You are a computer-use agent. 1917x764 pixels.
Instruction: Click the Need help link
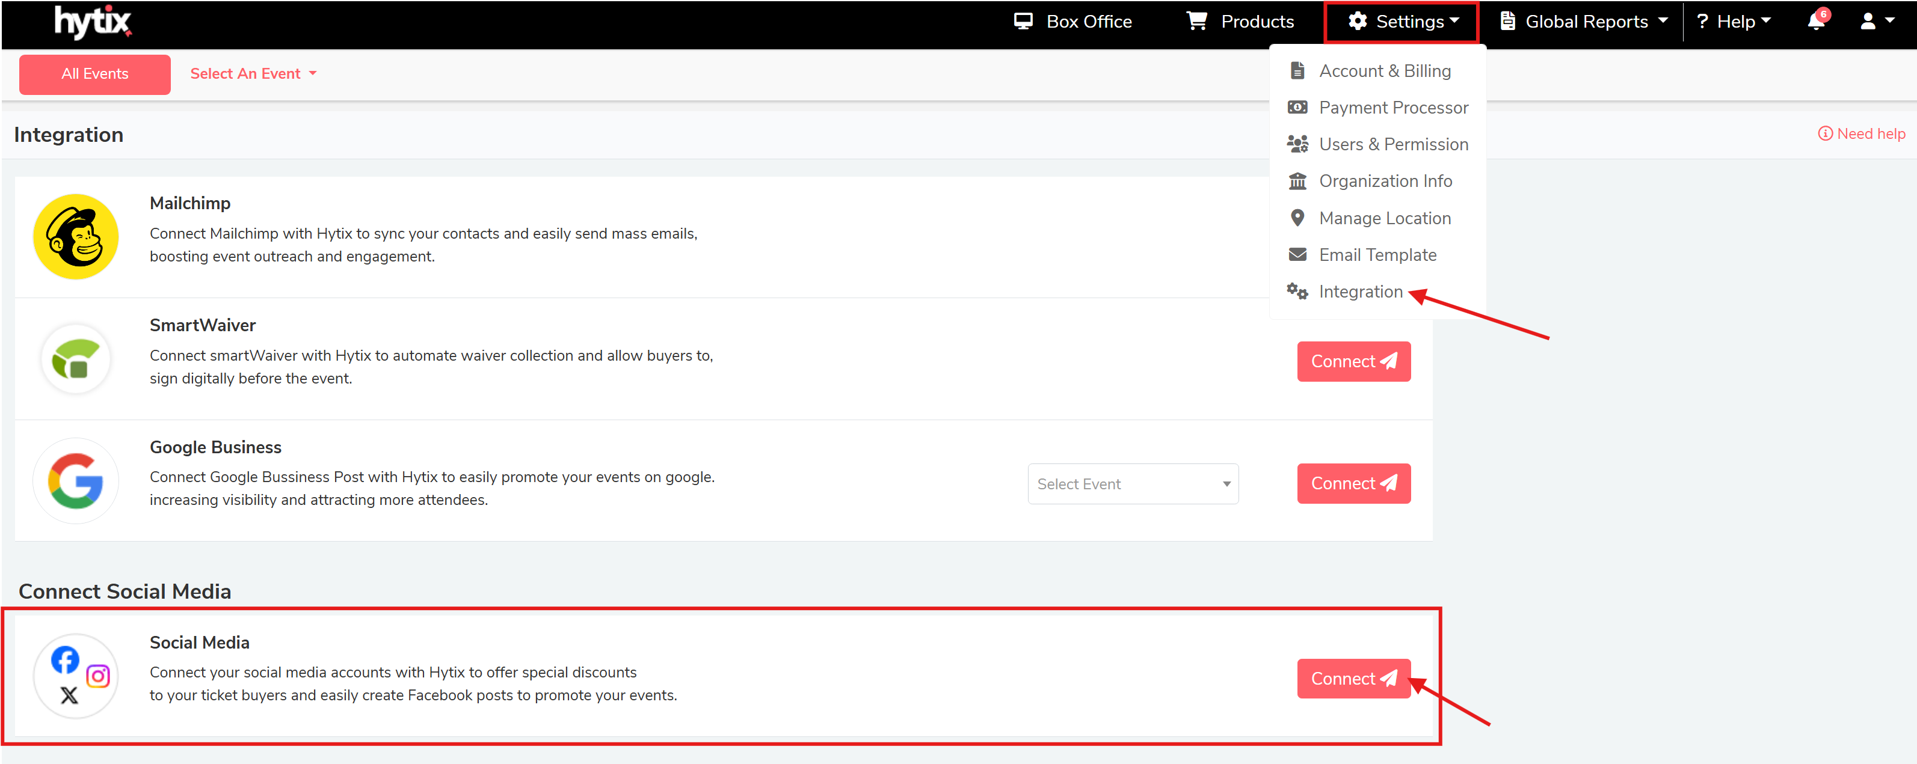[1862, 134]
